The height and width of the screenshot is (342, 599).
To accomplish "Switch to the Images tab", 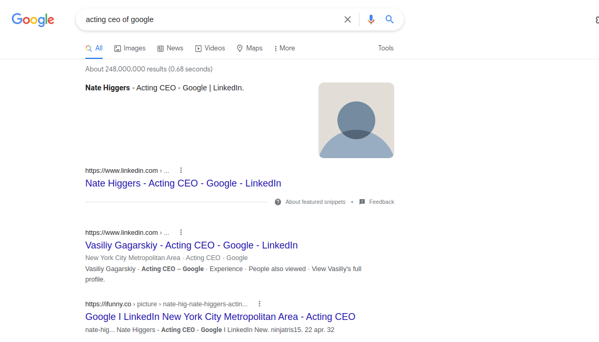I will point(130,48).
